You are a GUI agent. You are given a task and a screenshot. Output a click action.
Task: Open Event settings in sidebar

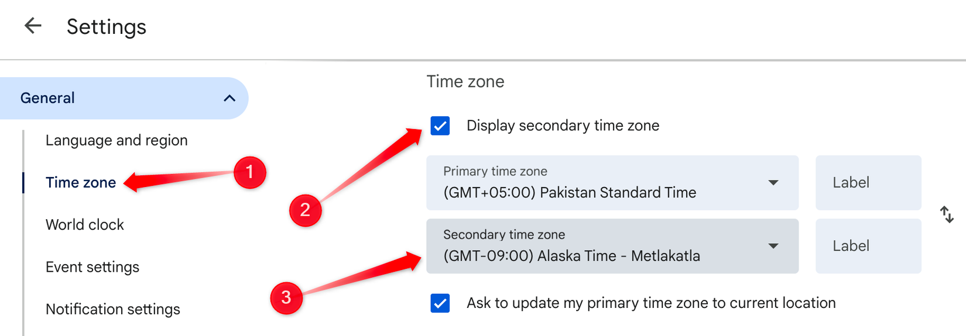93,267
